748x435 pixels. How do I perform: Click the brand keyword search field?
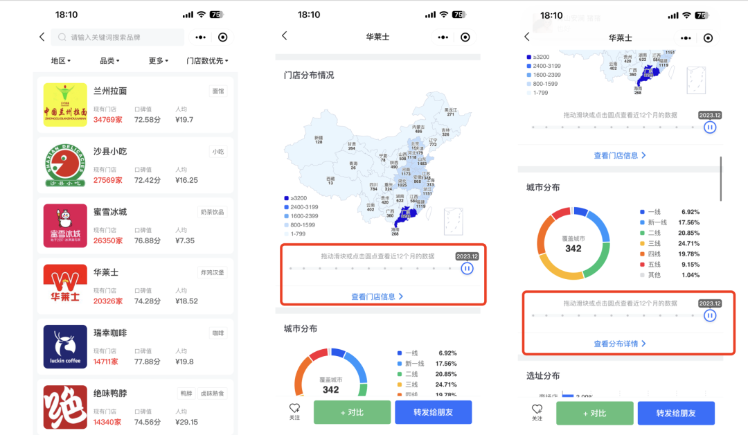point(118,37)
